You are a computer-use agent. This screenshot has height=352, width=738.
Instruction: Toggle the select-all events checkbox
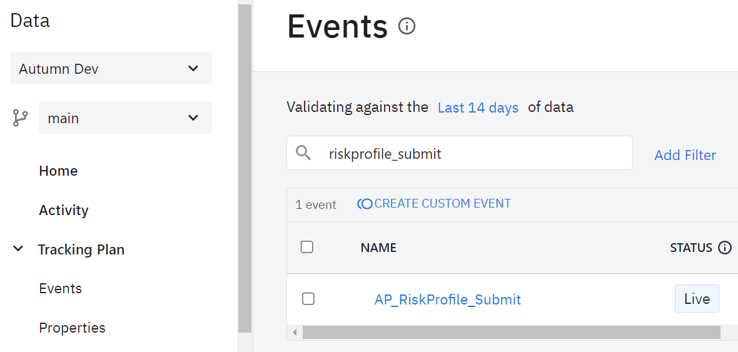point(307,247)
